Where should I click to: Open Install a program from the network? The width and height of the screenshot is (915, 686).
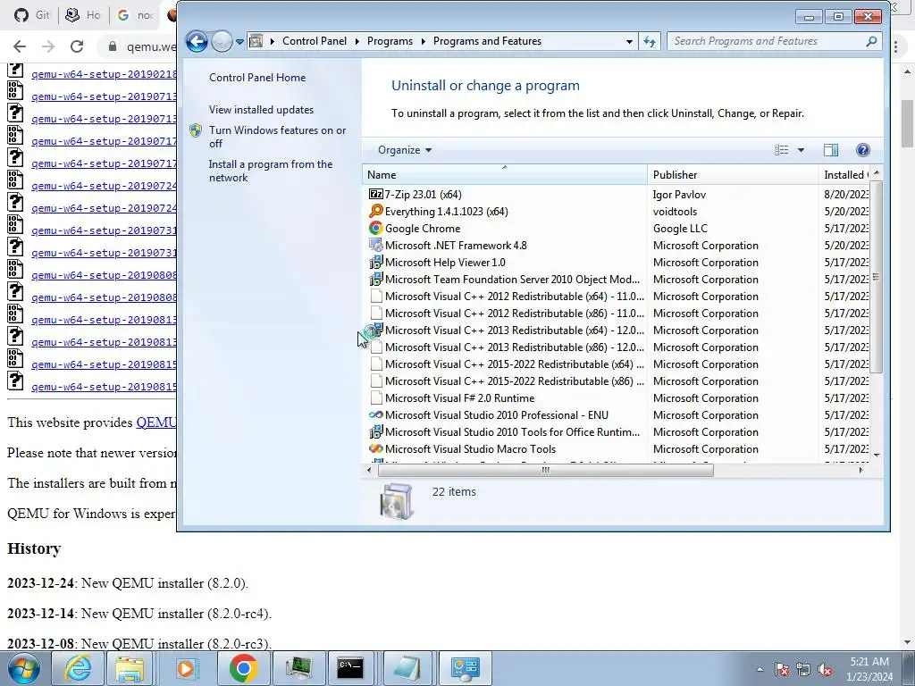pos(271,171)
